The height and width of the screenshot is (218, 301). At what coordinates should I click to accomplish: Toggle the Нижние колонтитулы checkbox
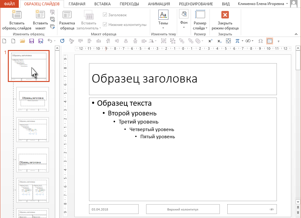(x=105, y=24)
